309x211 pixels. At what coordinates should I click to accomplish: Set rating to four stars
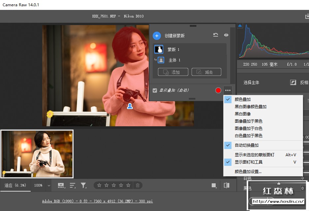click(121, 185)
